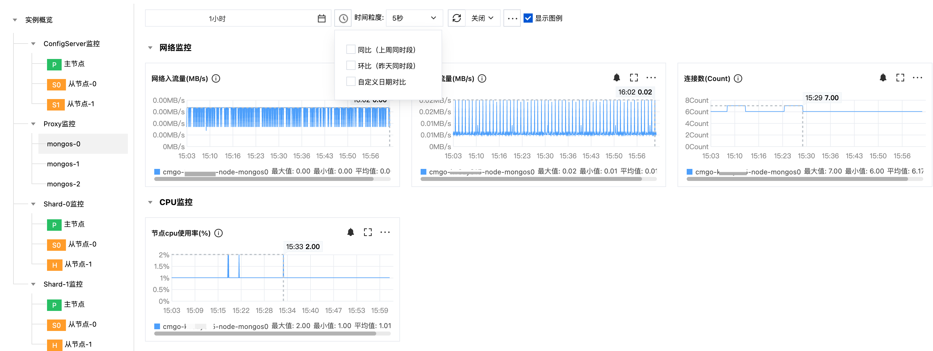This screenshot has height=351, width=933.
Task: Click alarm bell on CPU usage chart
Action: click(350, 232)
